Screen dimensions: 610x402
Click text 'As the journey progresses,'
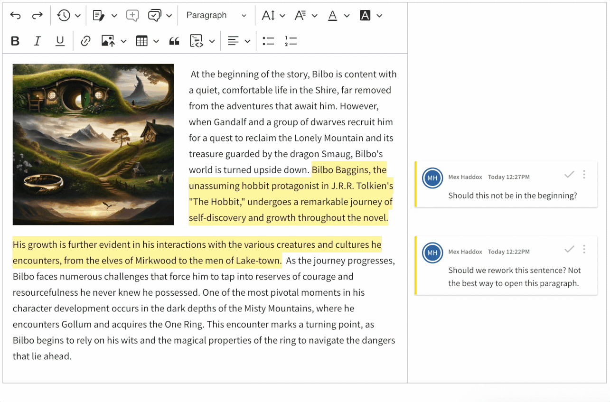tap(340, 261)
